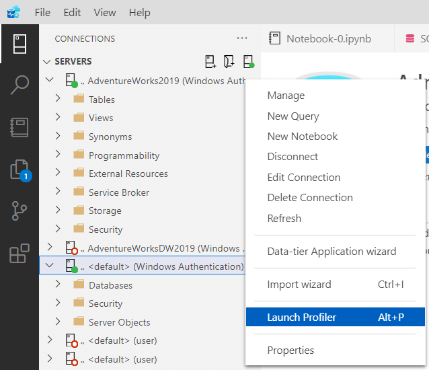Viewport: 429px width, 370px height.
Task: Open the Explorer files icon with badge
Action: click(x=19, y=170)
